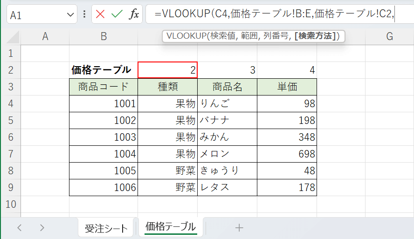The width and height of the screenshot is (414, 239).
Task: Click the green enter checkmark icon
Action: pos(117,14)
